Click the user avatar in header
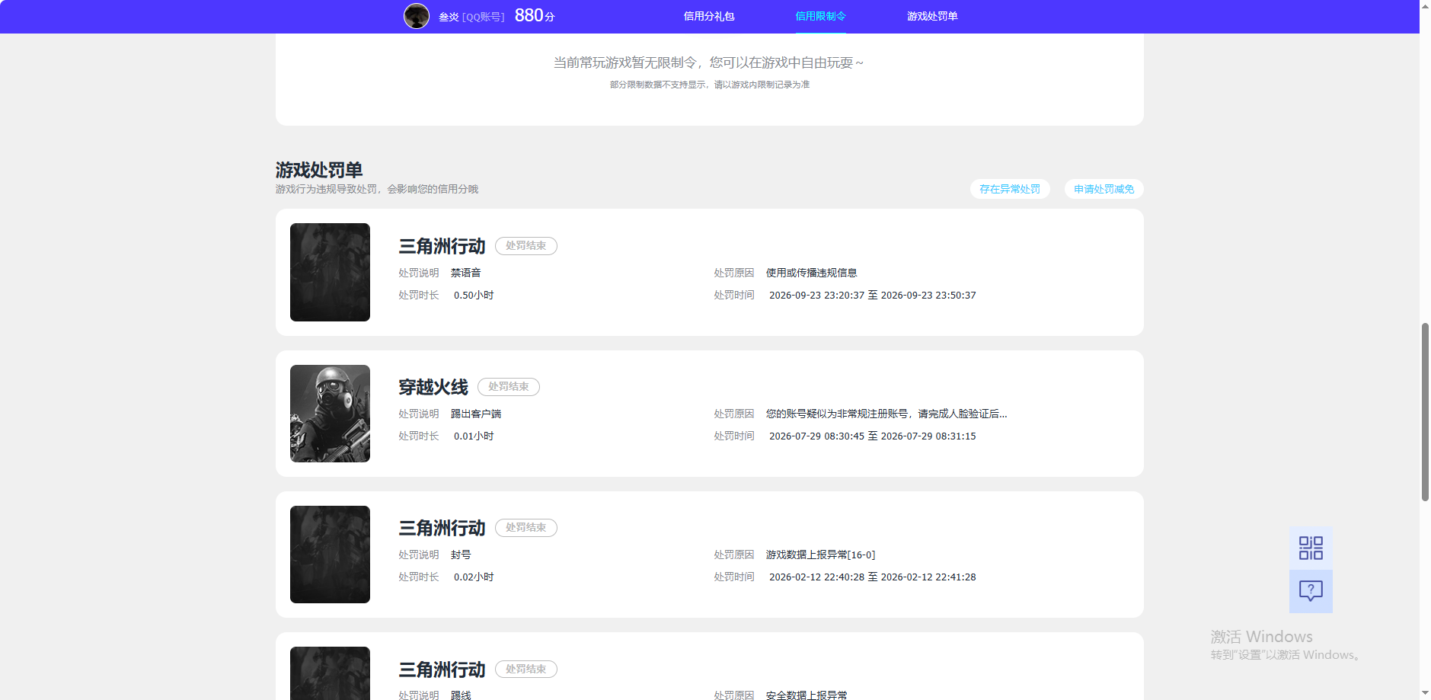The height and width of the screenshot is (700, 1431). 417,16
